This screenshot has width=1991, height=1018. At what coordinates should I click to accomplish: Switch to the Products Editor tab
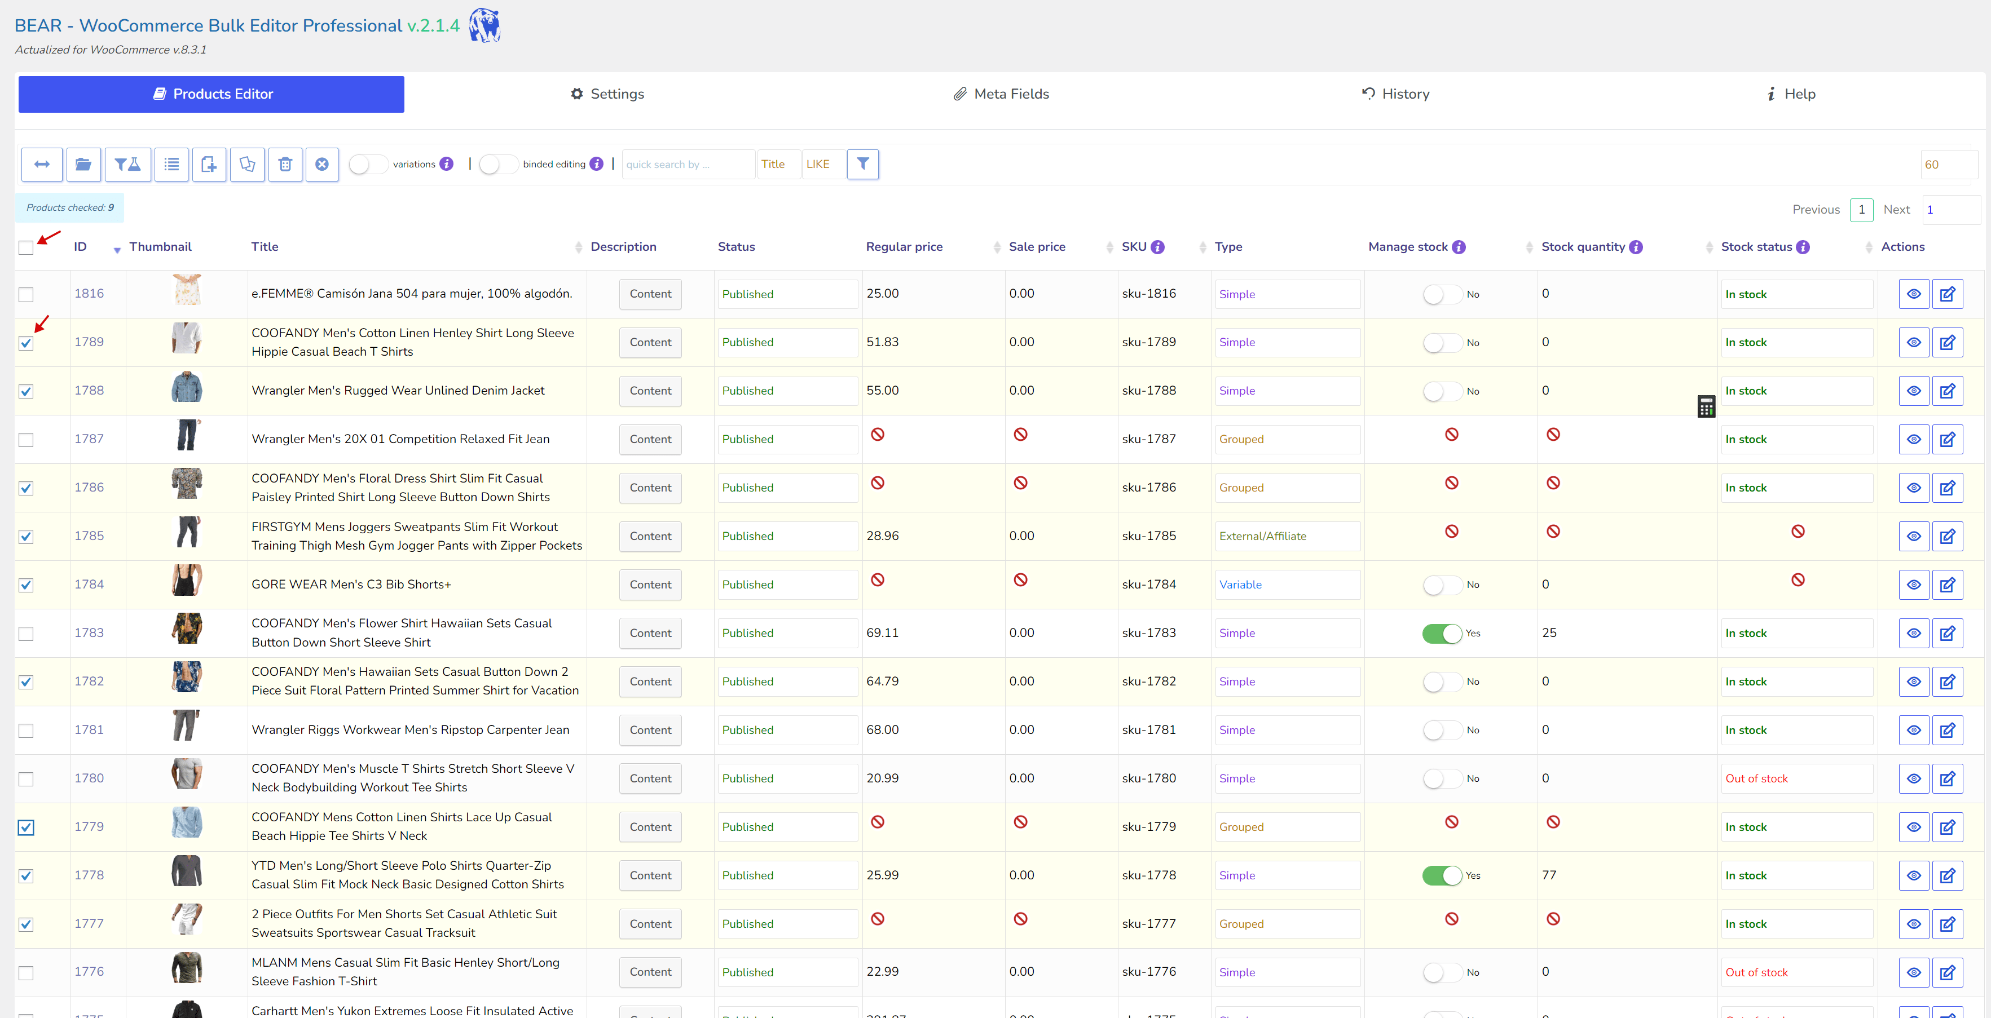click(211, 94)
